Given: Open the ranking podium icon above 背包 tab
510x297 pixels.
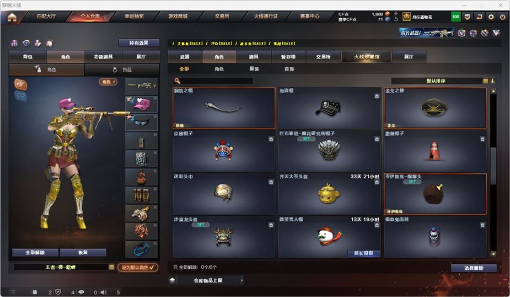Looking at the screenshot, I should 14,43.
